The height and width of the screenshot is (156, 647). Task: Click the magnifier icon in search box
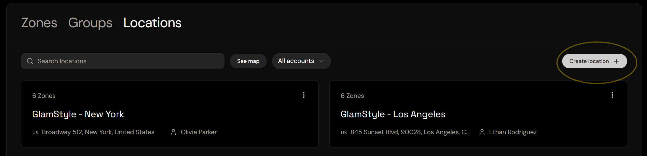pos(30,61)
